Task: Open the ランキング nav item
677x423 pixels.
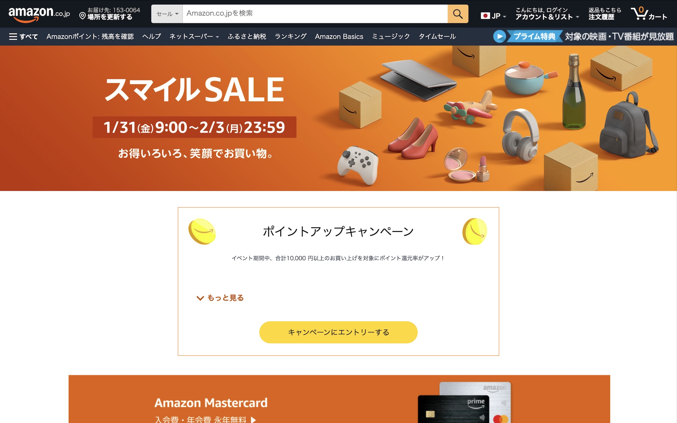Action: pos(291,37)
